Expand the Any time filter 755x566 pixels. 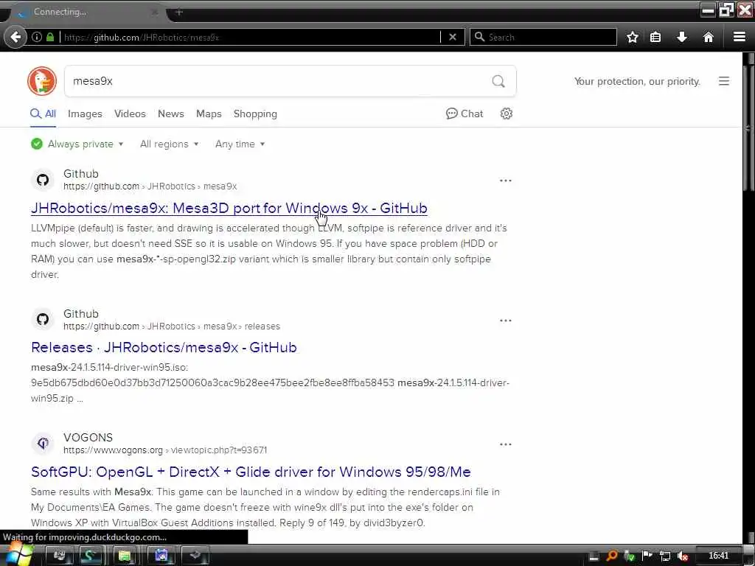pyautogui.click(x=240, y=144)
